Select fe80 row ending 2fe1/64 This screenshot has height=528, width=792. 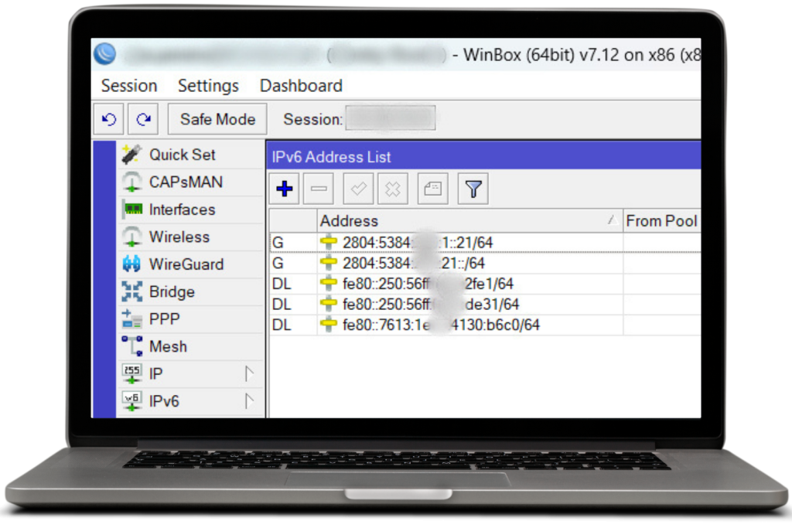(485, 284)
